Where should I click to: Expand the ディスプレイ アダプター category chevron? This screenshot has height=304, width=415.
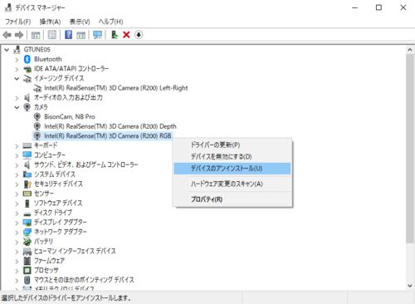point(17,223)
